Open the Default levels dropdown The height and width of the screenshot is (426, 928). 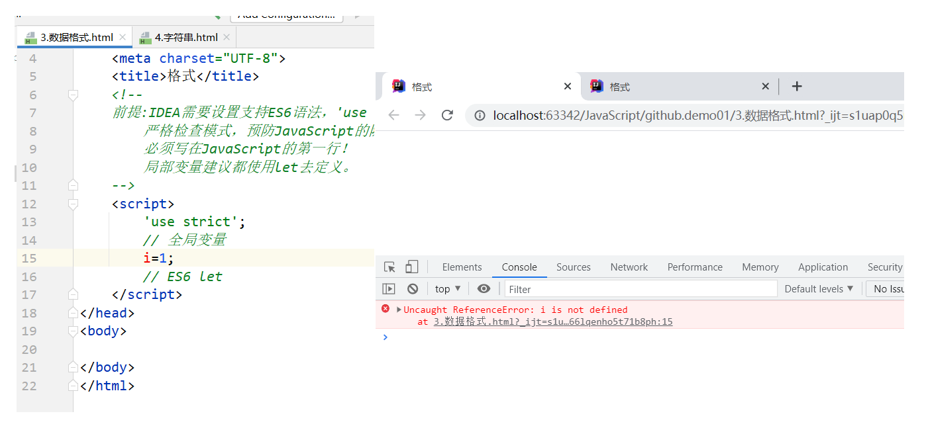tap(819, 289)
